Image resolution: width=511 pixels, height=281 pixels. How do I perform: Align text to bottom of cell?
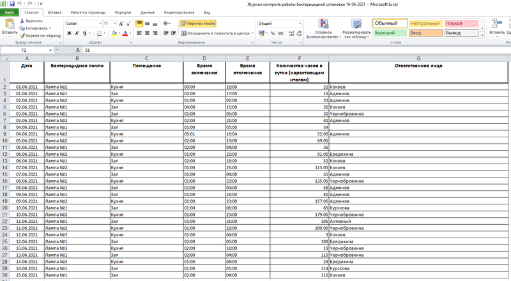(x=155, y=24)
